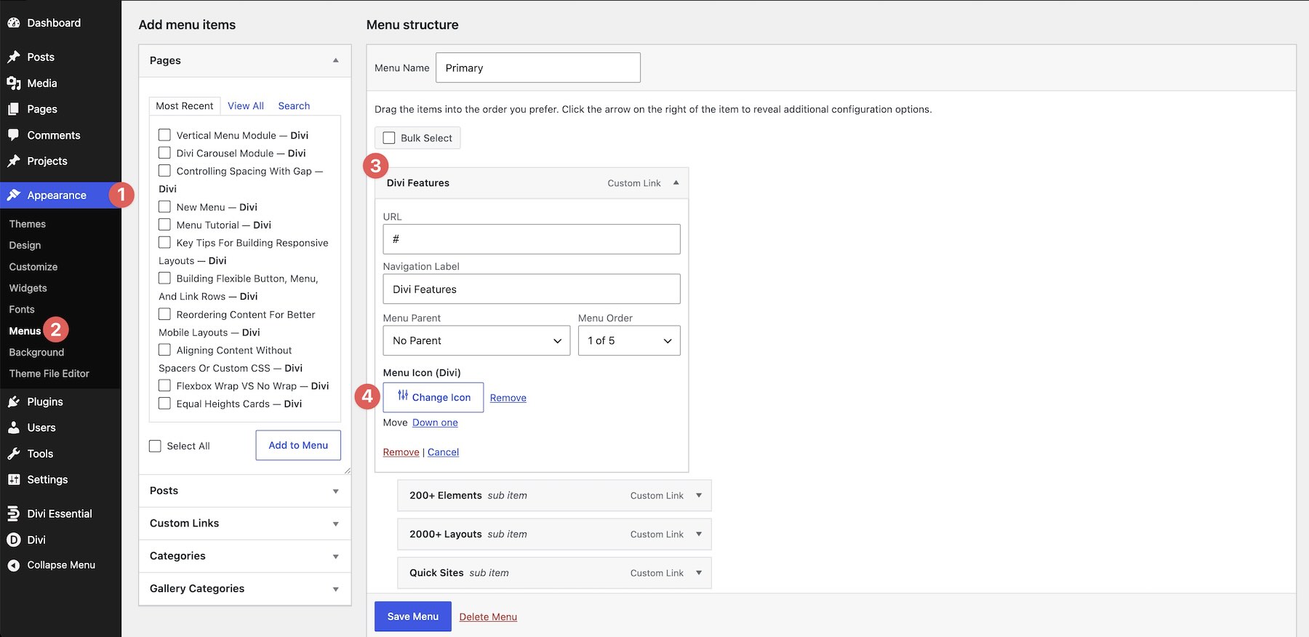Screen dimensions: 1309x637
Task: Open Design in Appearance submenu
Action: 25,245
